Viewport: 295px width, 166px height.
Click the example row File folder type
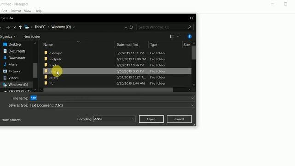tap(158, 53)
